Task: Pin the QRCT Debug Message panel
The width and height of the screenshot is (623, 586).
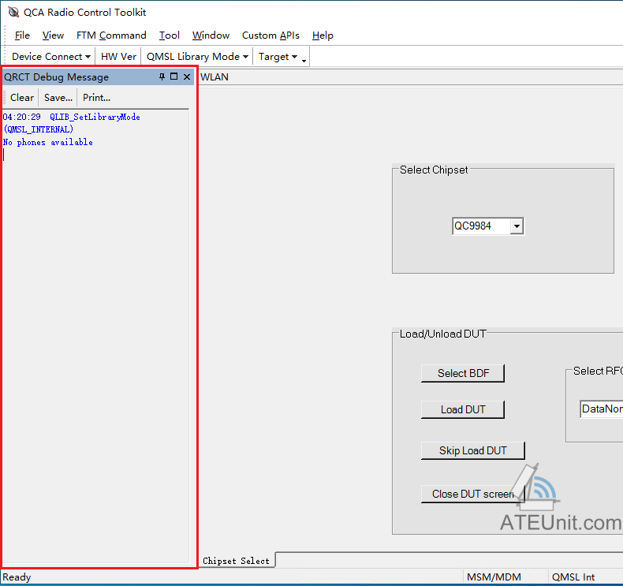Action: [162, 77]
